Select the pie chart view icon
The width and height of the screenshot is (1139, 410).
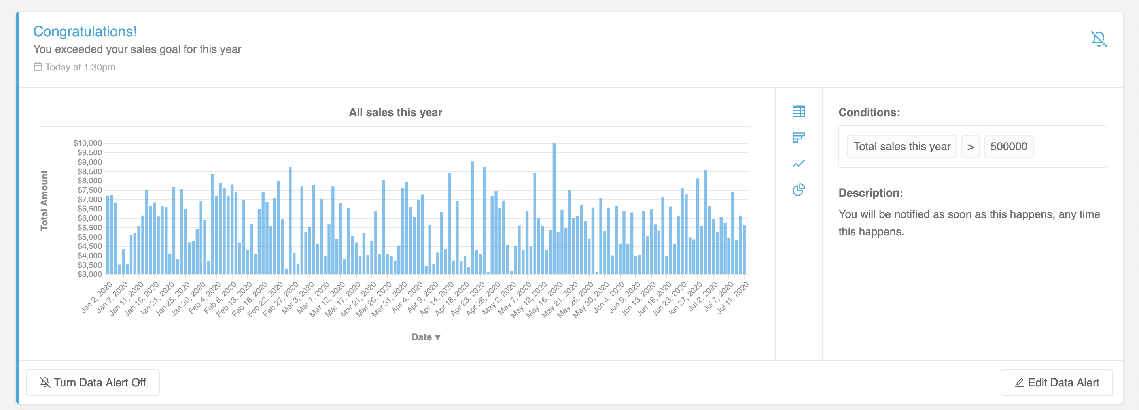click(798, 190)
